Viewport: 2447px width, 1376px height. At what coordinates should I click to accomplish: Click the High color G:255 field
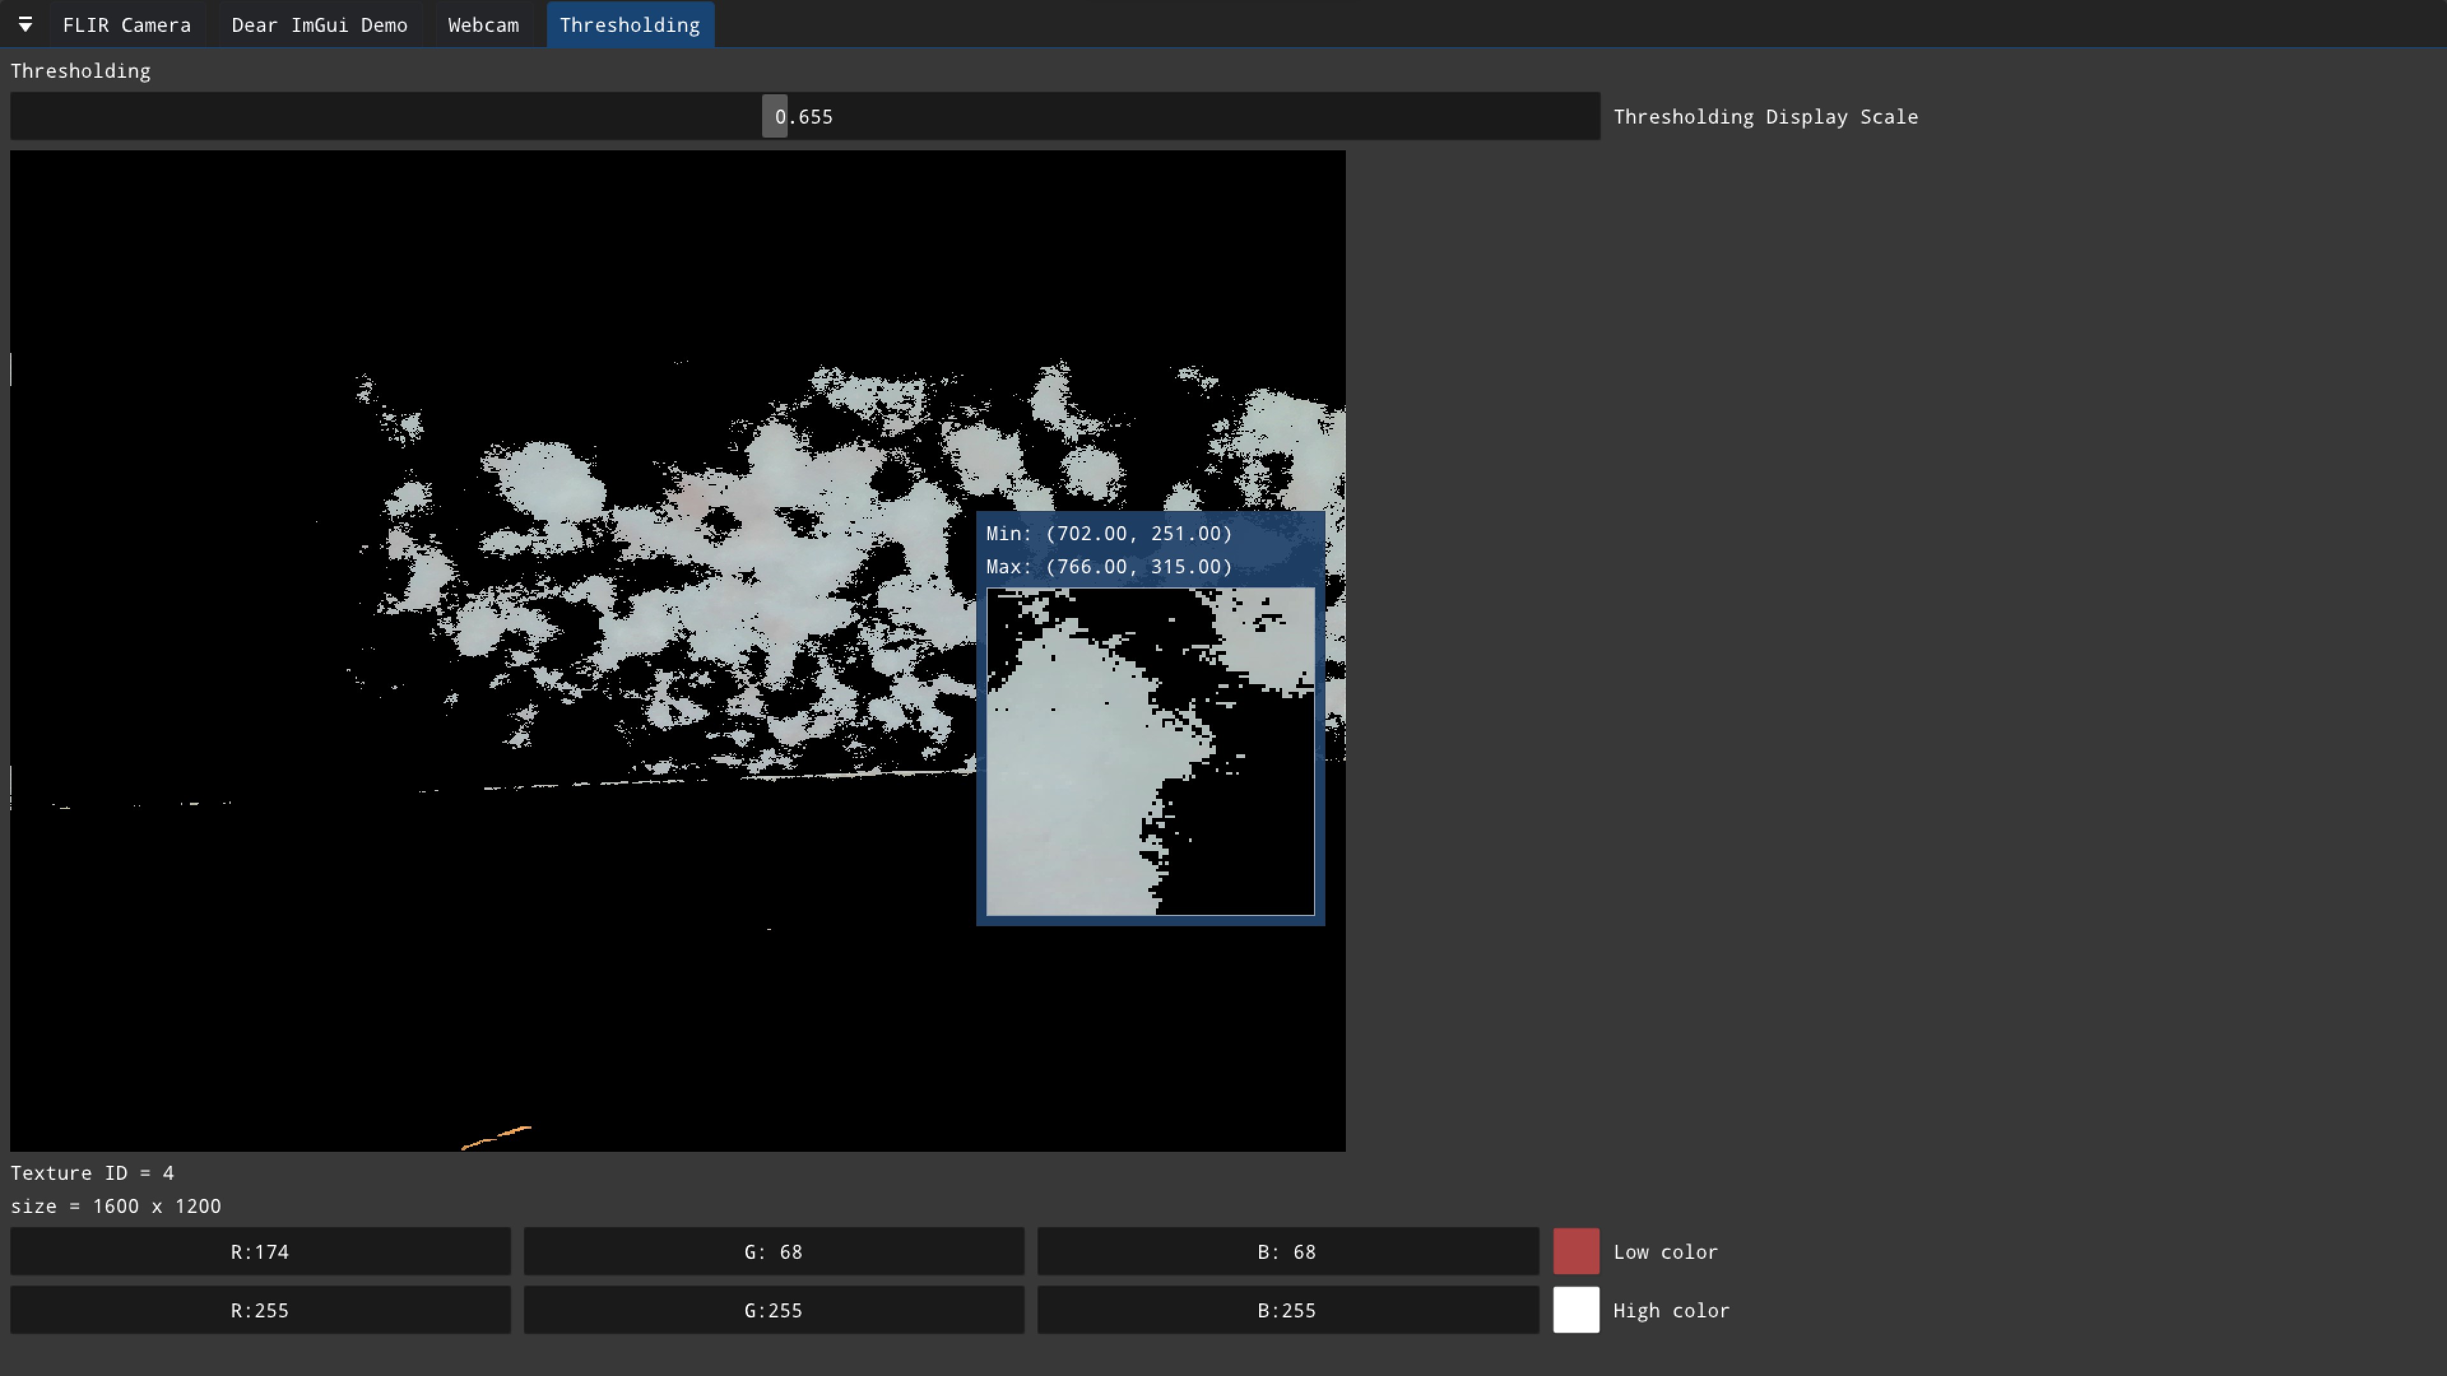[772, 1310]
